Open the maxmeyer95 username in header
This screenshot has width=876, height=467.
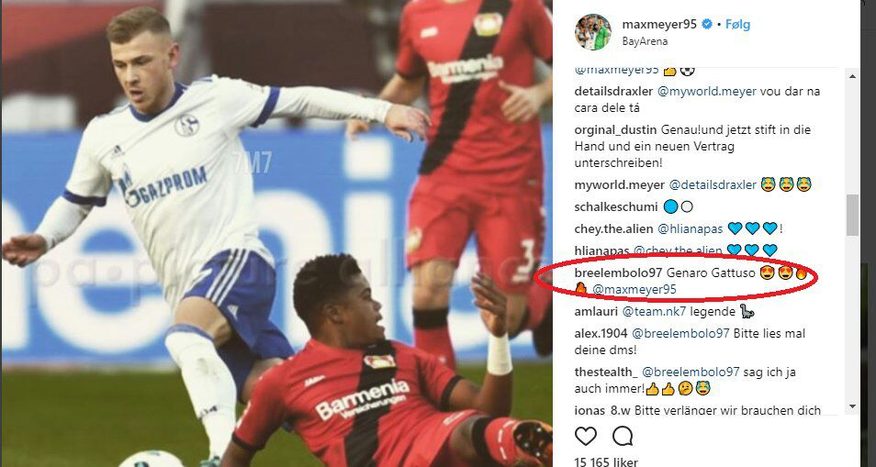(x=659, y=25)
